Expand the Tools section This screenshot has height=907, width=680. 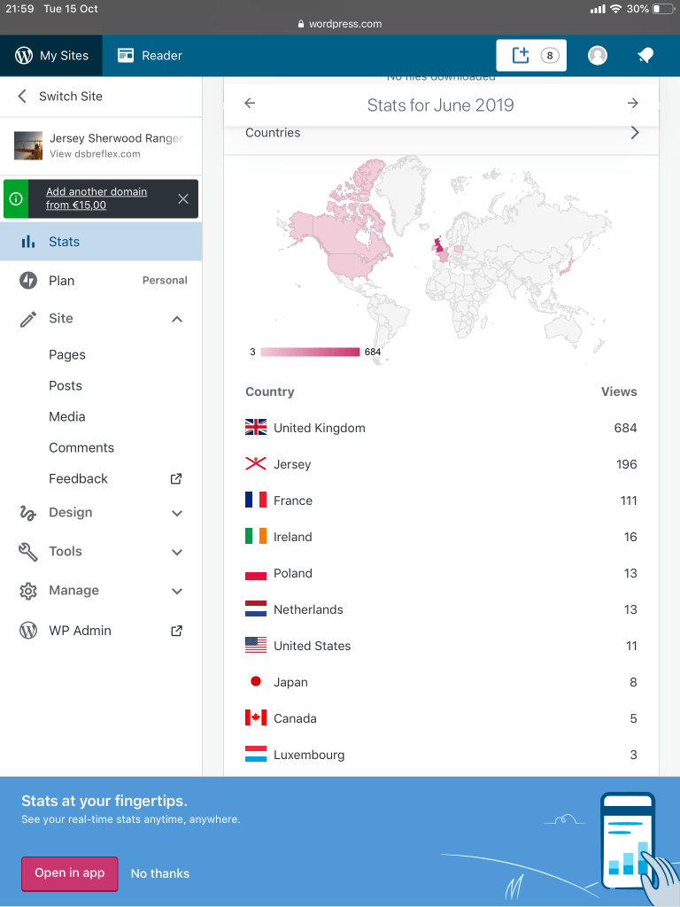tap(177, 552)
